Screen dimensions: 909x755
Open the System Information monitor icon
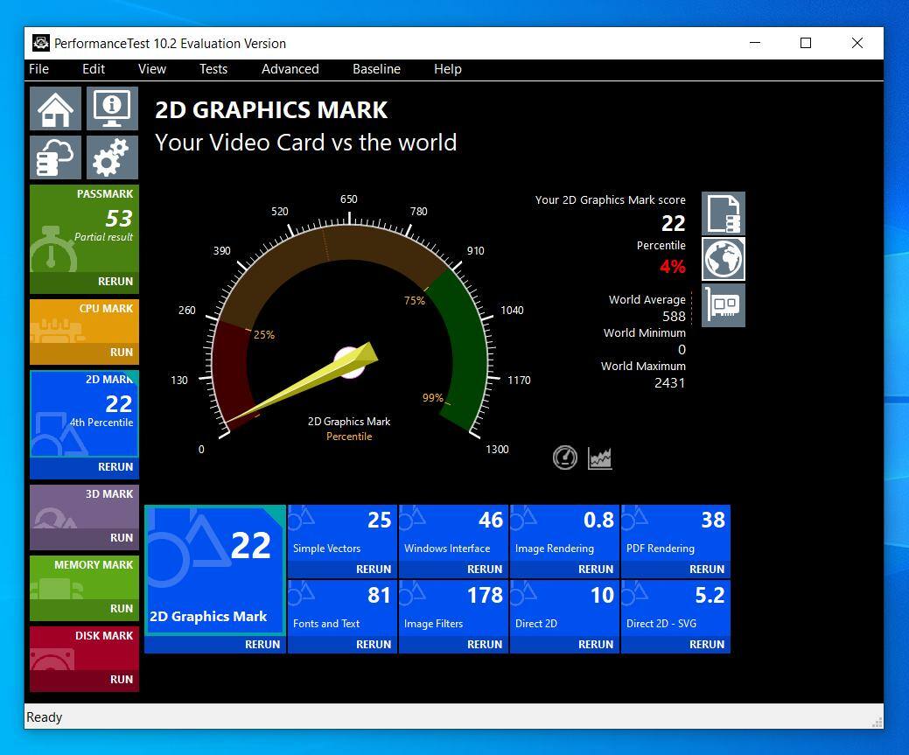click(x=112, y=108)
